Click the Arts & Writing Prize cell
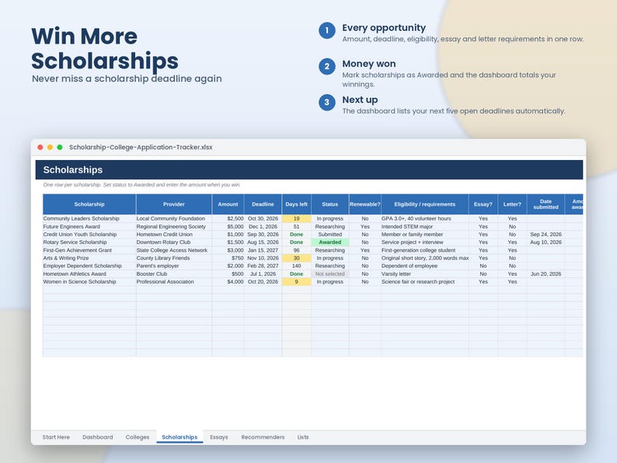This screenshot has width=617, height=463. [89, 258]
